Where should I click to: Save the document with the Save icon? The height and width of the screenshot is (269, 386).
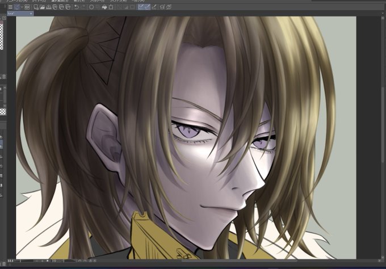point(49,7)
